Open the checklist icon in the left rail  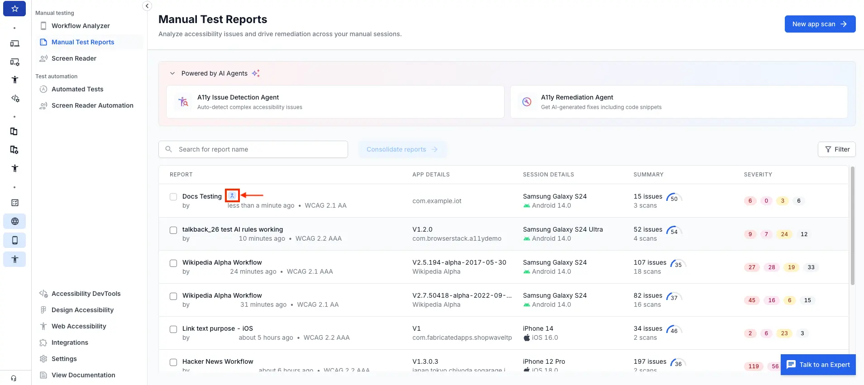pyautogui.click(x=14, y=203)
